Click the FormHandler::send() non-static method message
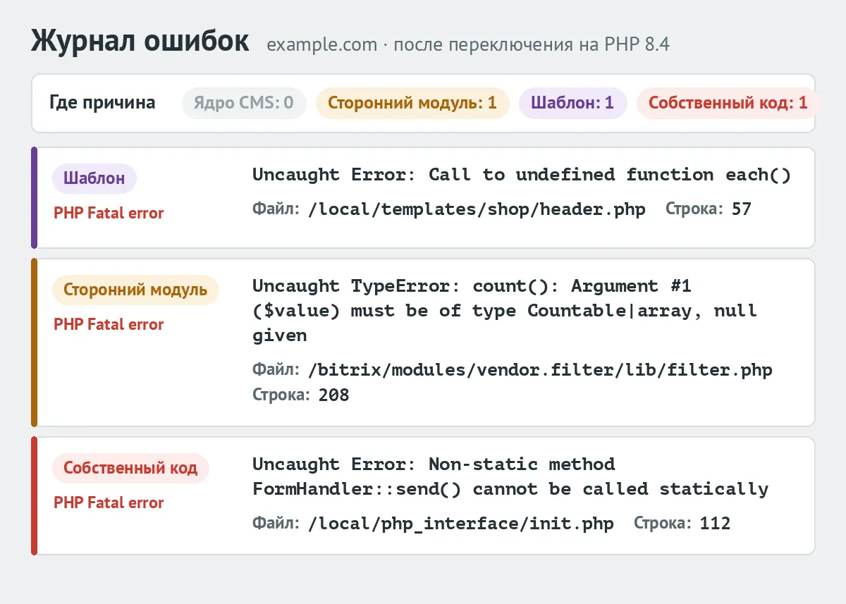The width and height of the screenshot is (846, 604). pos(510,476)
